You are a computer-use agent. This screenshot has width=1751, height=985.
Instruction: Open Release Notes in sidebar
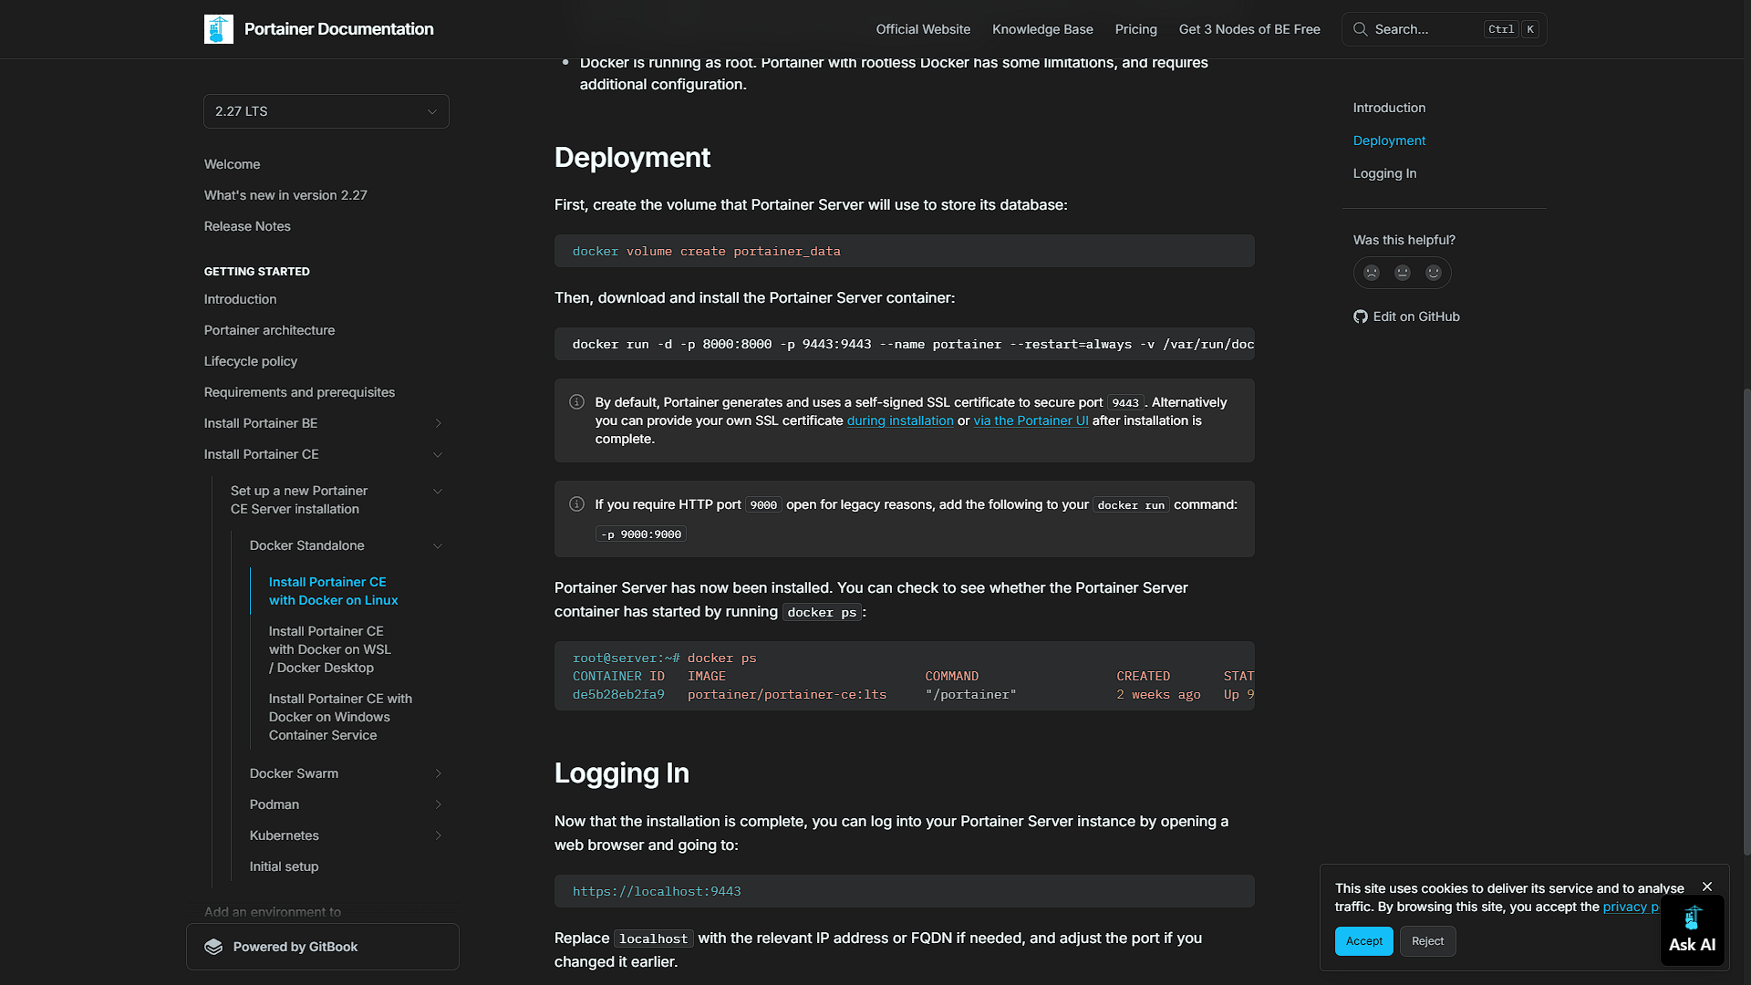(247, 226)
